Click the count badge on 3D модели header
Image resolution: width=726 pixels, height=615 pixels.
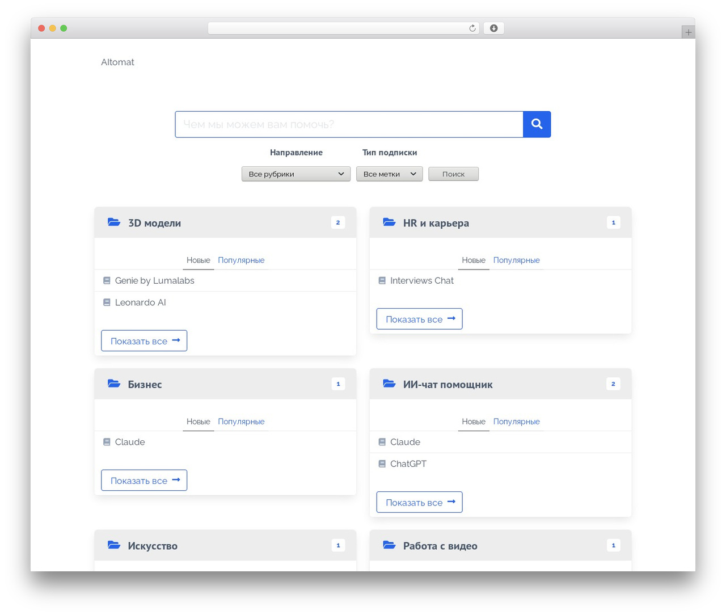tap(338, 222)
